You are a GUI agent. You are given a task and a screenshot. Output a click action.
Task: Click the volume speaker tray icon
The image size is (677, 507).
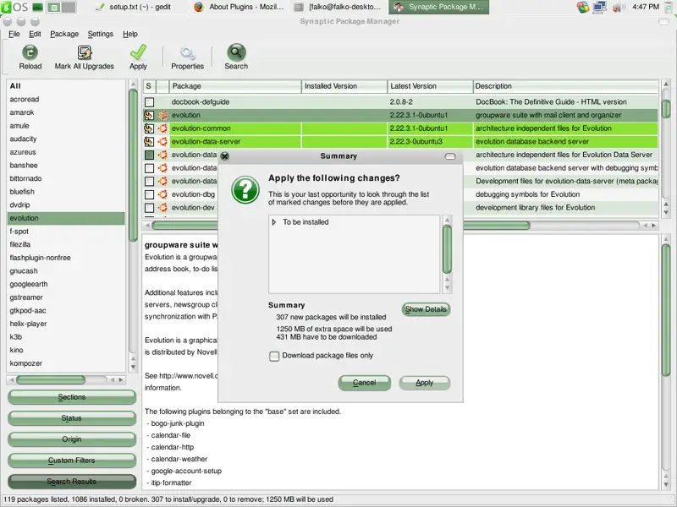[x=619, y=7]
